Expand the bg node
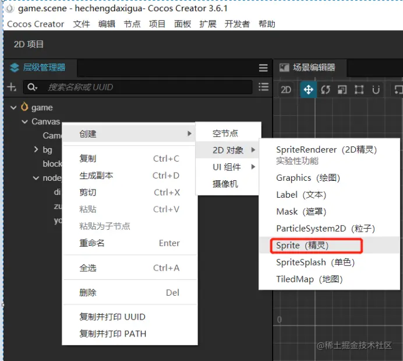Viewport: 403px width, 361px height. [36, 149]
